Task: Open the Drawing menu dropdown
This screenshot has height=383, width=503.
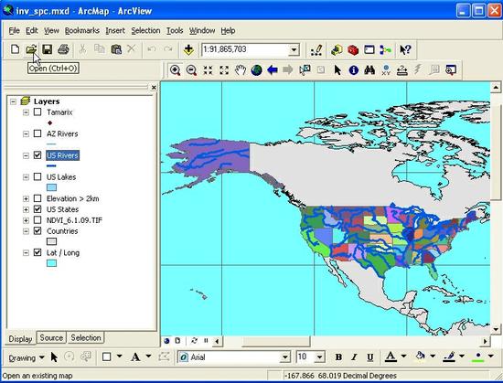Action: (26, 357)
